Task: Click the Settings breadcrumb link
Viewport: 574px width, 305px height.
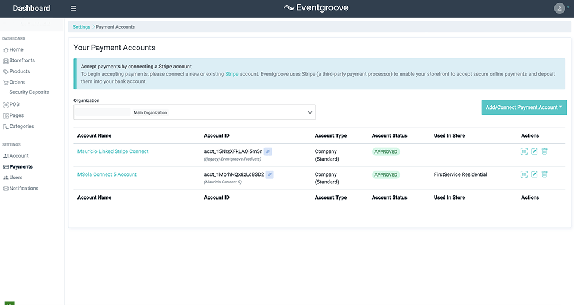Action: (x=82, y=27)
